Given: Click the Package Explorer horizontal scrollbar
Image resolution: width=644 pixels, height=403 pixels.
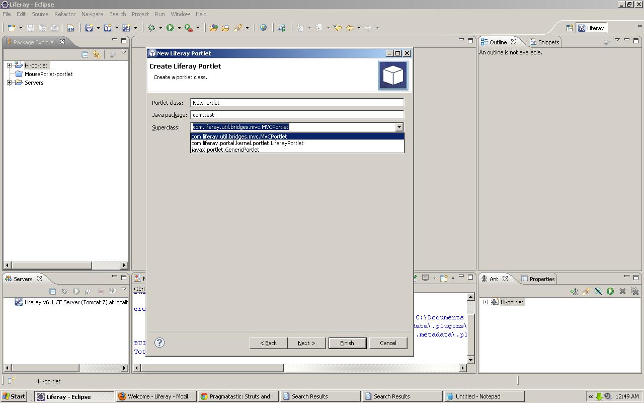Looking at the screenshot, I should pos(66,265).
